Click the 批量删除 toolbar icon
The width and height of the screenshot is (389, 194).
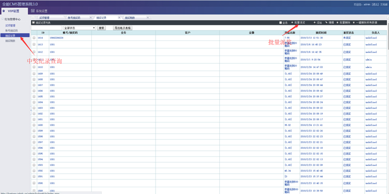[x=338, y=23]
